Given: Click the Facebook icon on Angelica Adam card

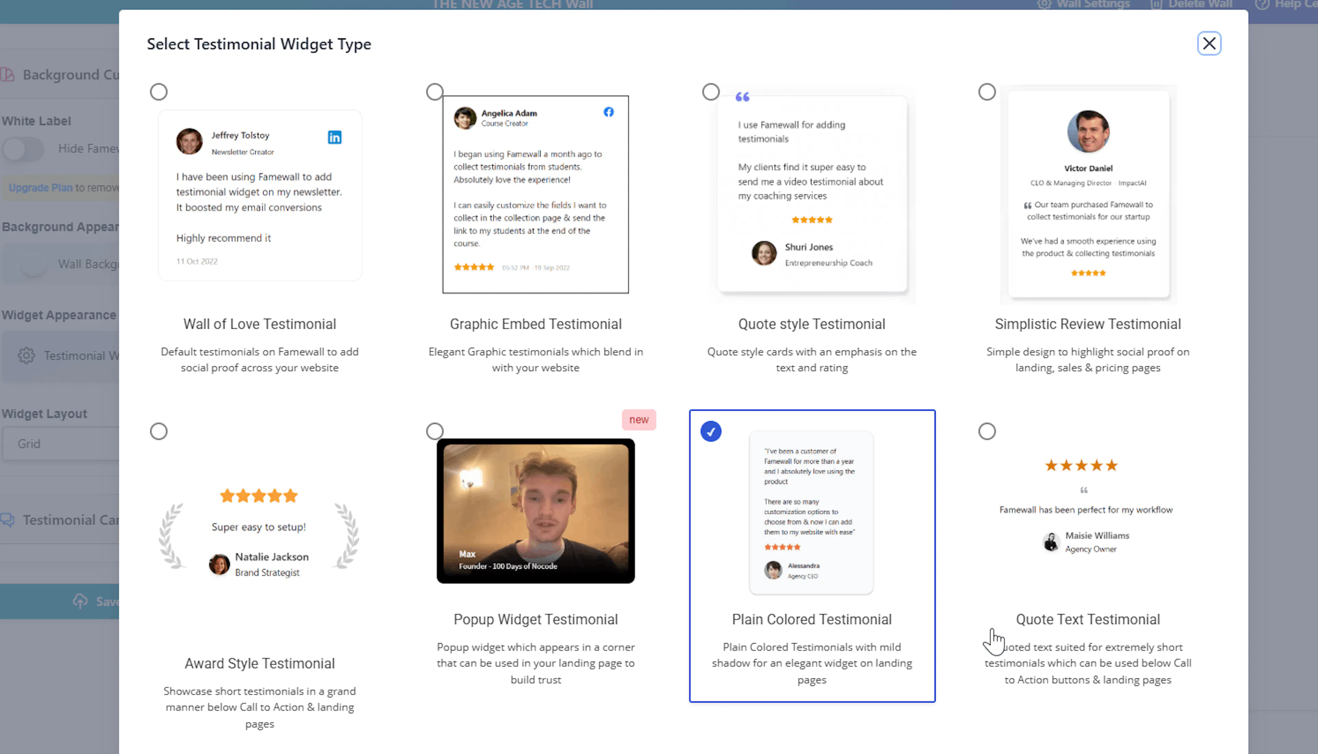Looking at the screenshot, I should point(608,112).
